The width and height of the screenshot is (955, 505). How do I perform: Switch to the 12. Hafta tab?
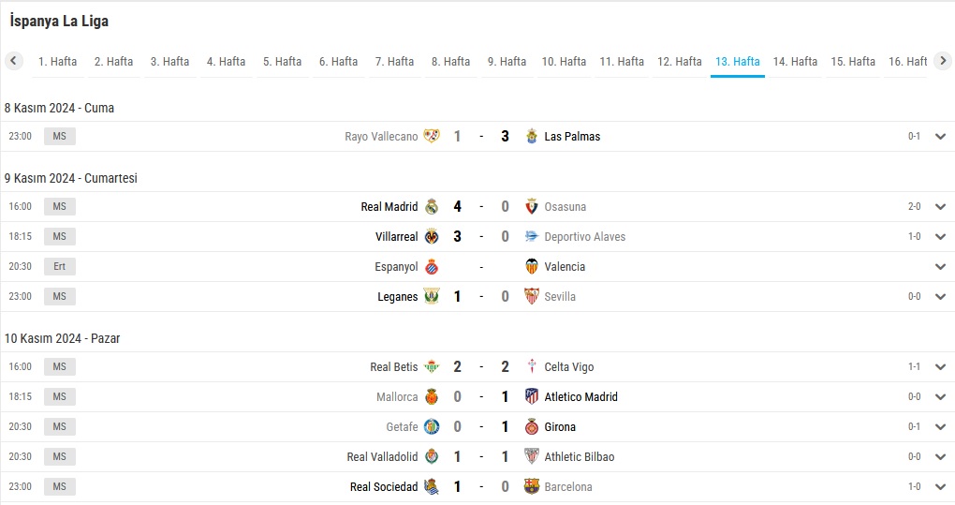click(679, 62)
